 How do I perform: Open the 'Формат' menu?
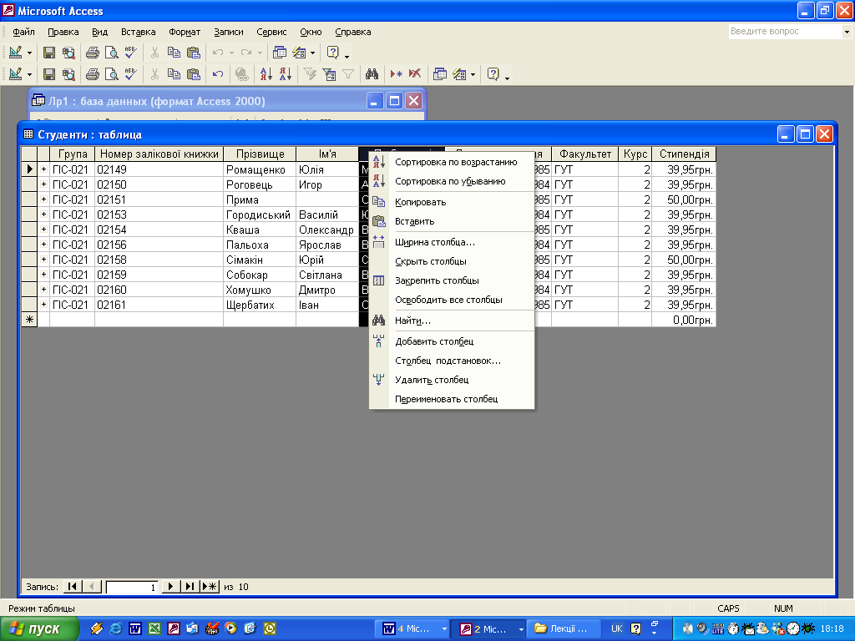tap(185, 32)
